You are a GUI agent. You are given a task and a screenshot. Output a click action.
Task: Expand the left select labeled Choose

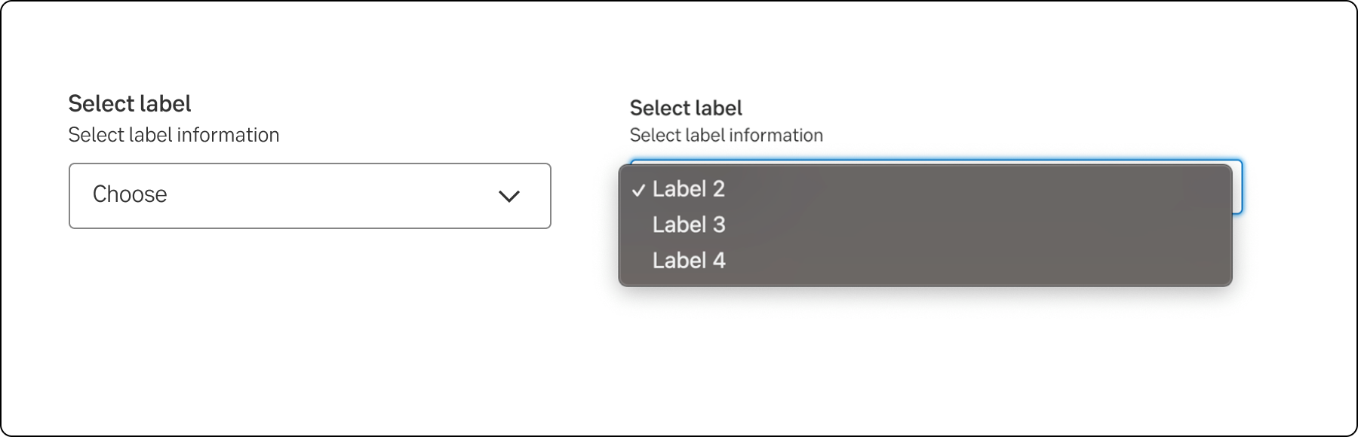pos(309,197)
